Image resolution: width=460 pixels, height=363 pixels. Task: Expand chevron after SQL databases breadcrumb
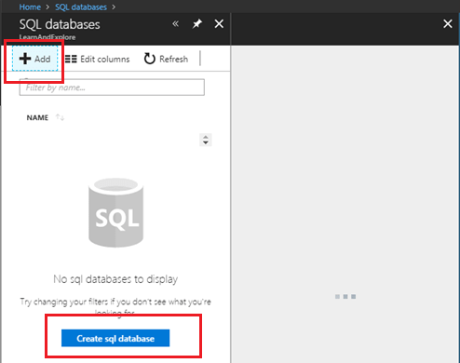pos(114,7)
